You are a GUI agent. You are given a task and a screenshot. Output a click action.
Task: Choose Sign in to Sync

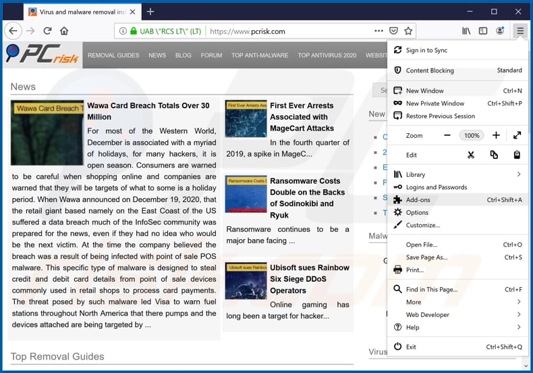coord(457,50)
